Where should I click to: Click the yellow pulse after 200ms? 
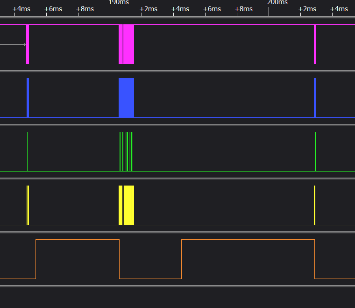(315, 205)
